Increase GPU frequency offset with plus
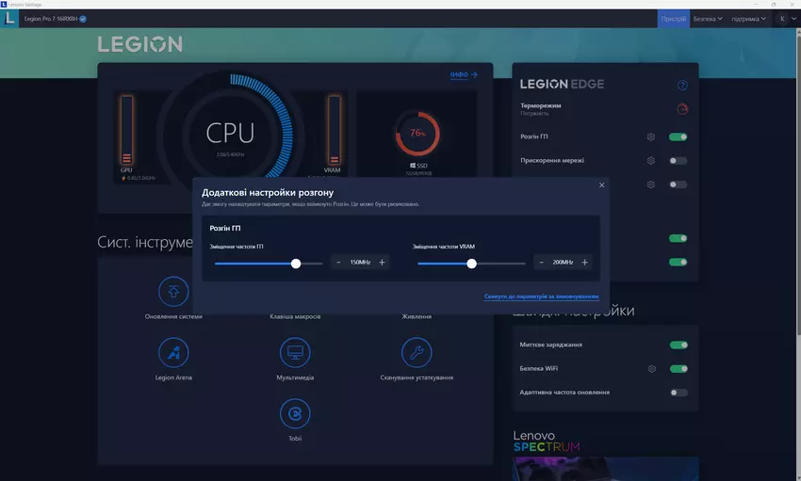This screenshot has height=481, width=801. (x=382, y=263)
